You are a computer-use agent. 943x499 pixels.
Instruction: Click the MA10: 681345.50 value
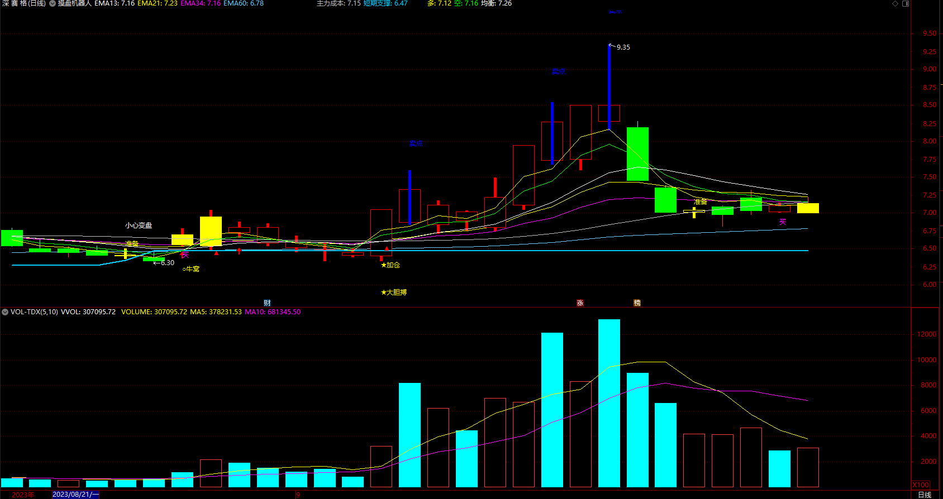(273, 312)
